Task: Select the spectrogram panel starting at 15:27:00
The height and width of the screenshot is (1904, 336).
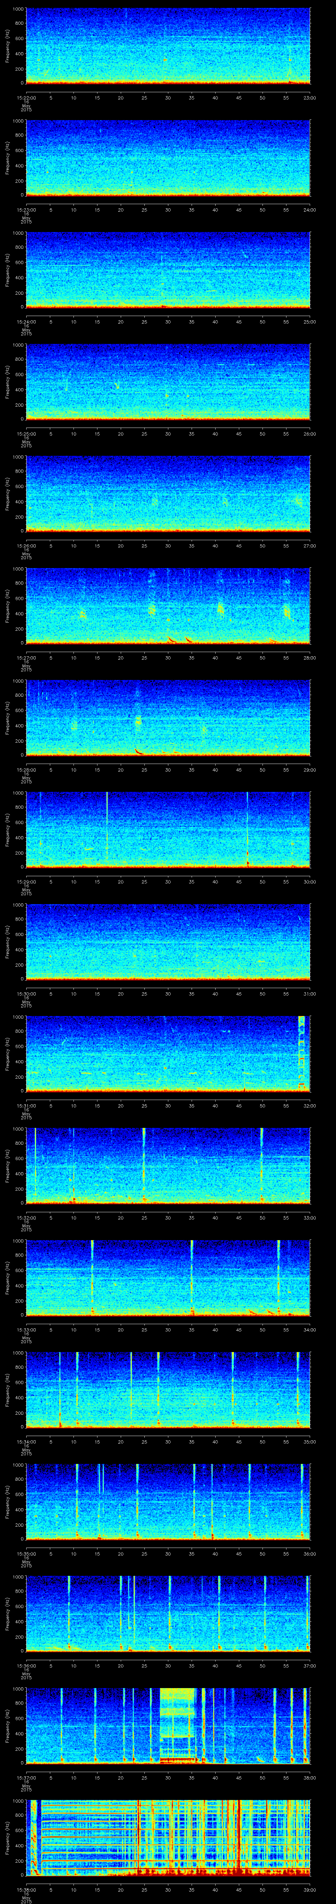Action: [x=168, y=605]
